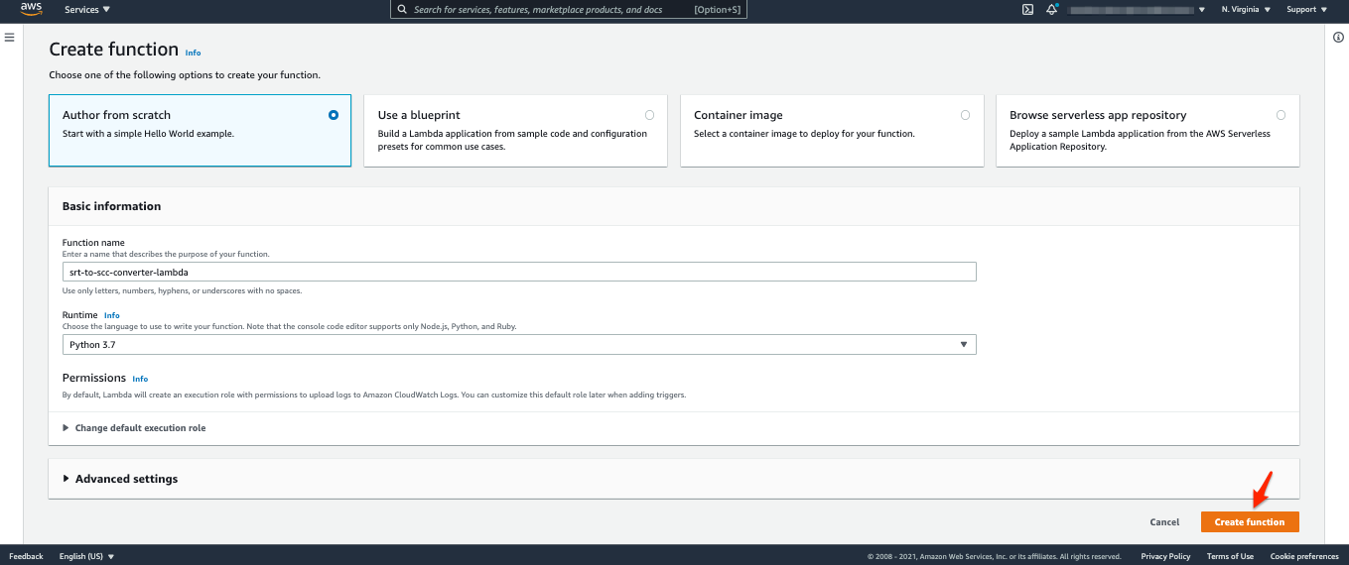Open the blurred account name dropdown
Viewport: 1349px width, 565px height.
pyautogui.click(x=1137, y=10)
